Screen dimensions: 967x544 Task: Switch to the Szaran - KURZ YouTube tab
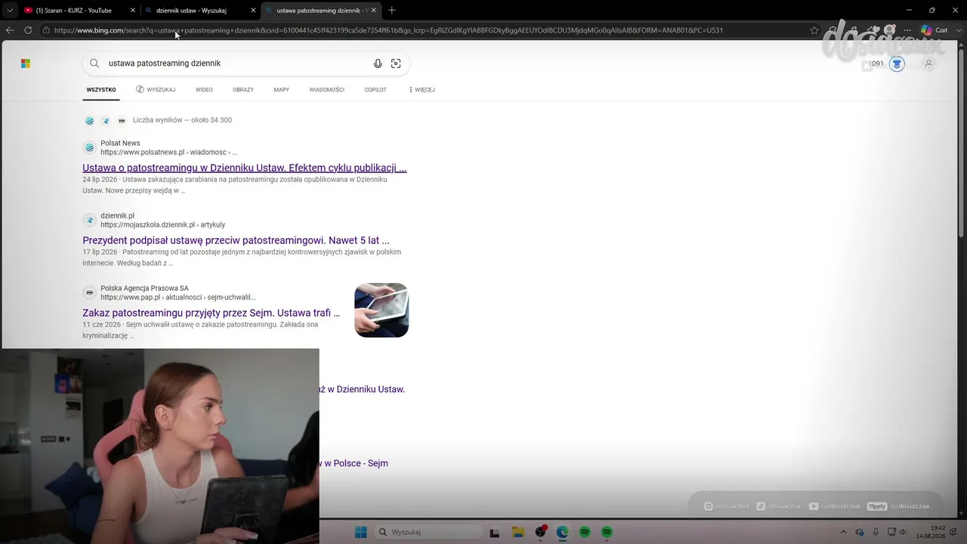point(79,11)
